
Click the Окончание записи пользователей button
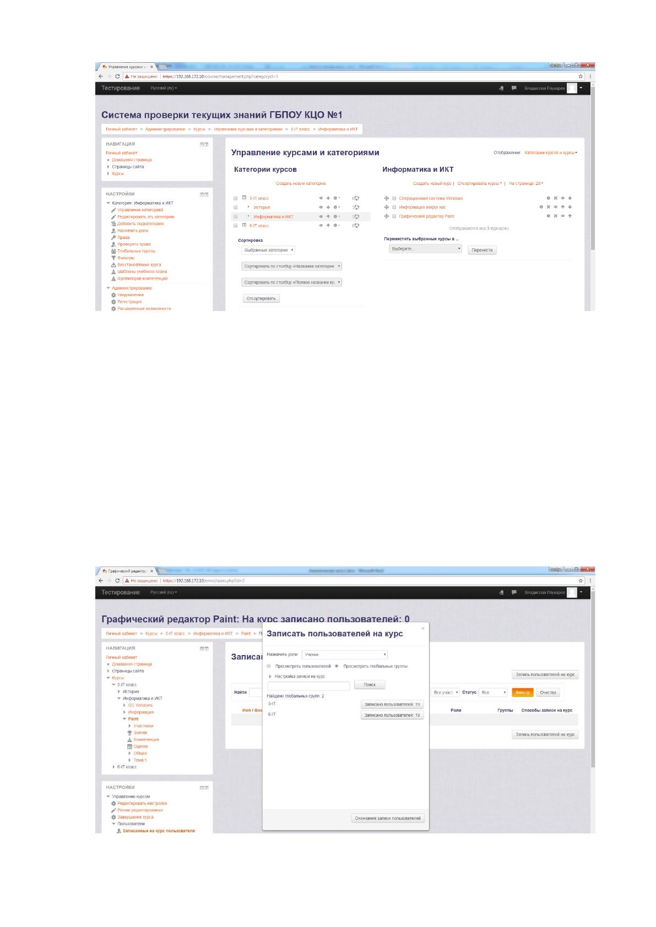[388, 819]
